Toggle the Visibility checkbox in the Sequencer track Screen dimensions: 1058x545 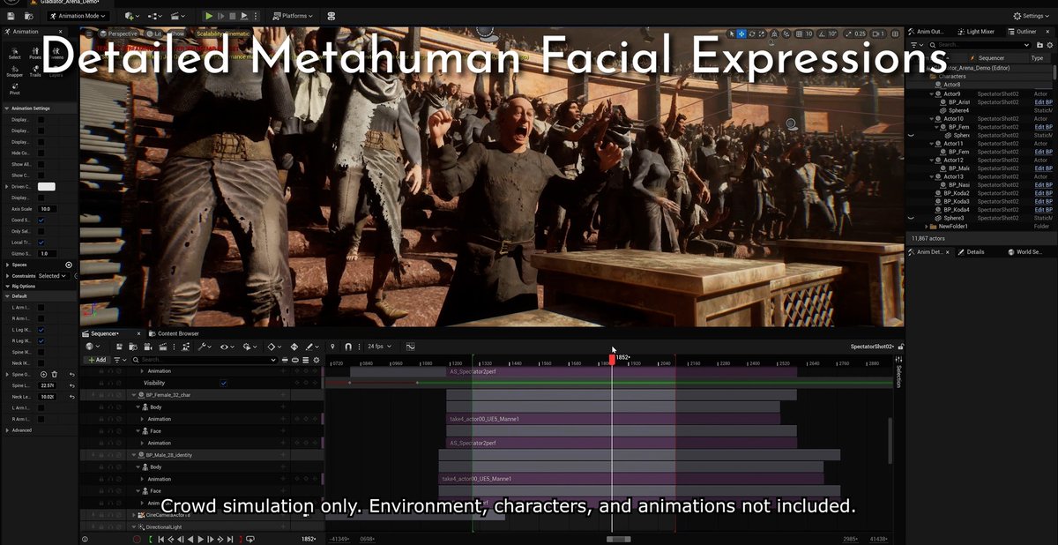(x=224, y=383)
